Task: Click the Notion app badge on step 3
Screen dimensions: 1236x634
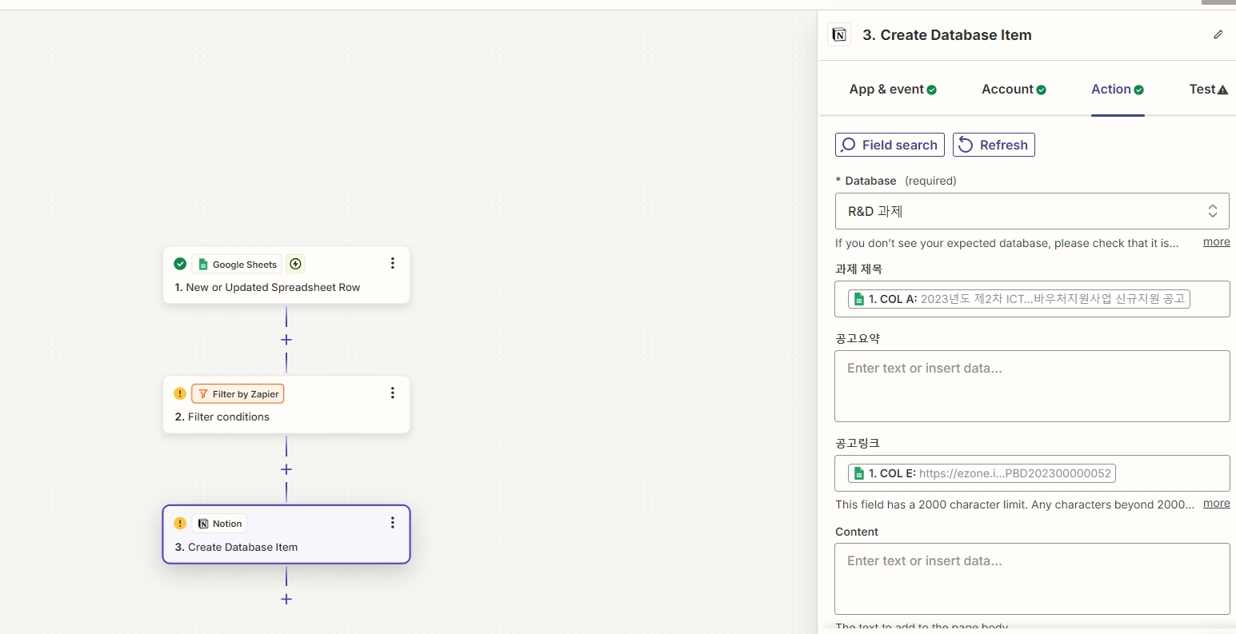Action: click(220, 524)
